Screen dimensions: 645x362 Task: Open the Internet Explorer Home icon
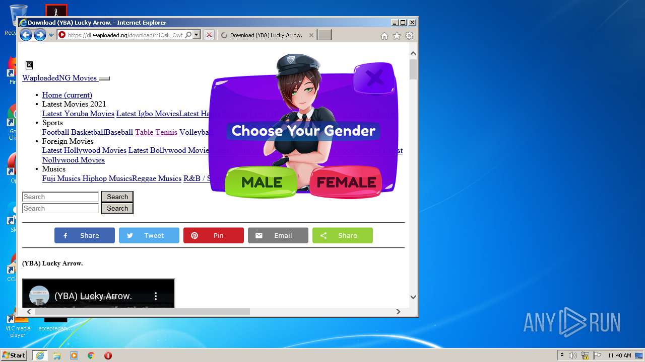click(x=384, y=36)
